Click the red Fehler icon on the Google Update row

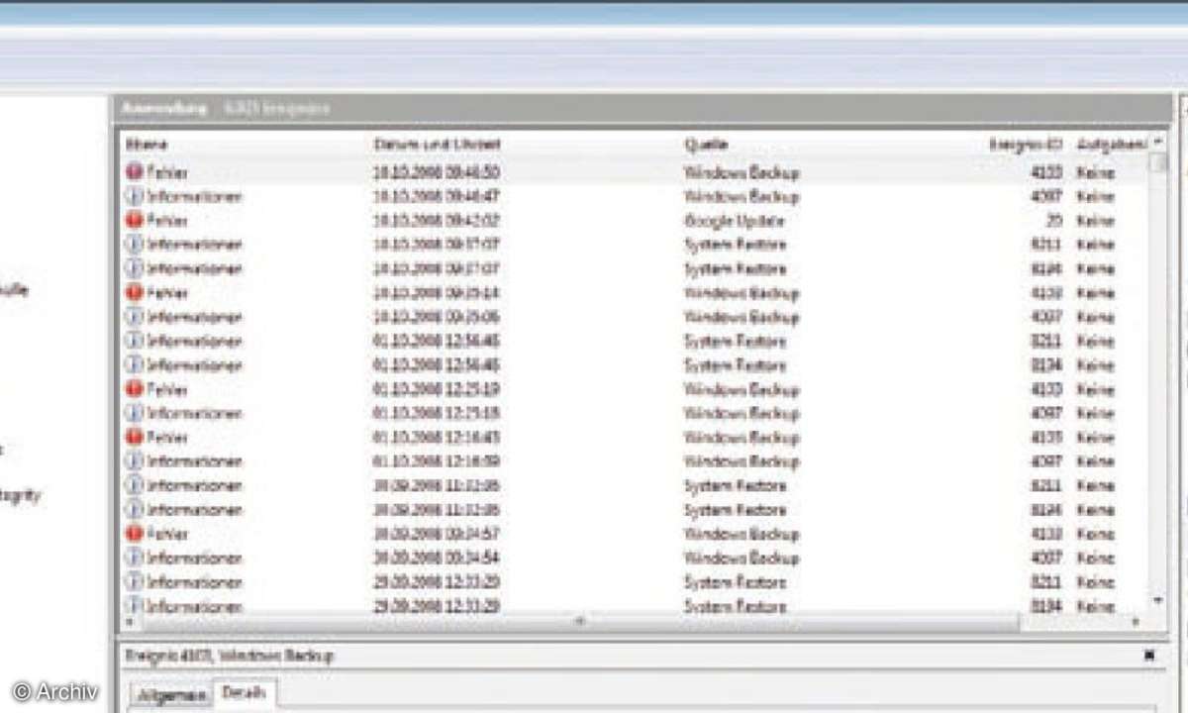tap(134, 220)
